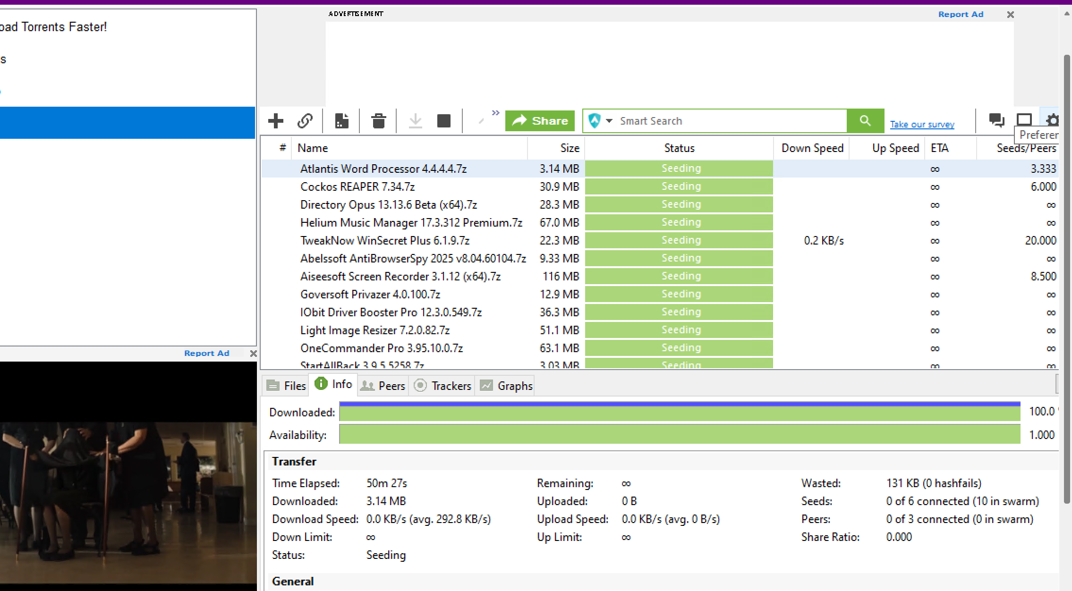The width and height of the screenshot is (1072, 591).
Task: Close the left panel advertisement
Action: 253,354
